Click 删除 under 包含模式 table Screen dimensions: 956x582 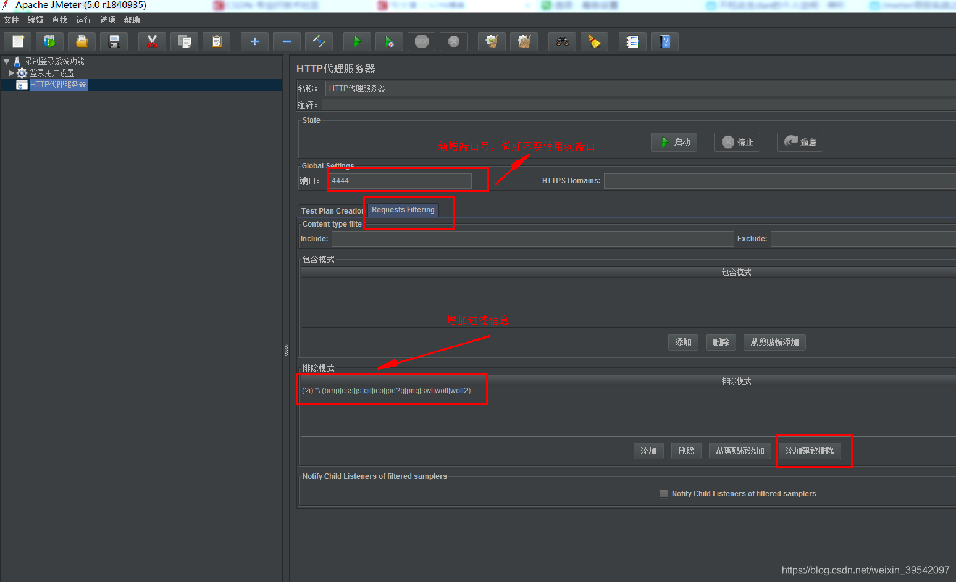pos(721,342)
